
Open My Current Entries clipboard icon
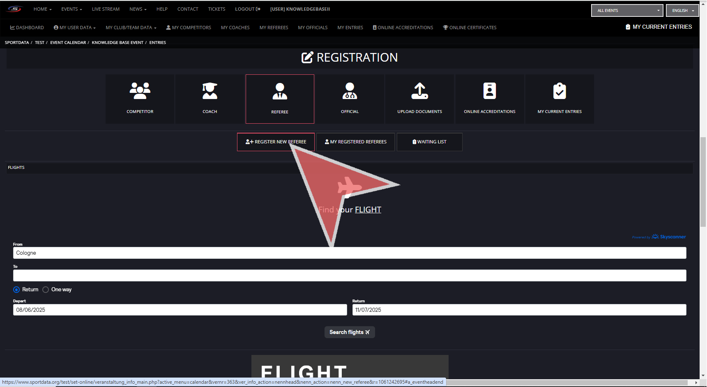pos(559,91)
